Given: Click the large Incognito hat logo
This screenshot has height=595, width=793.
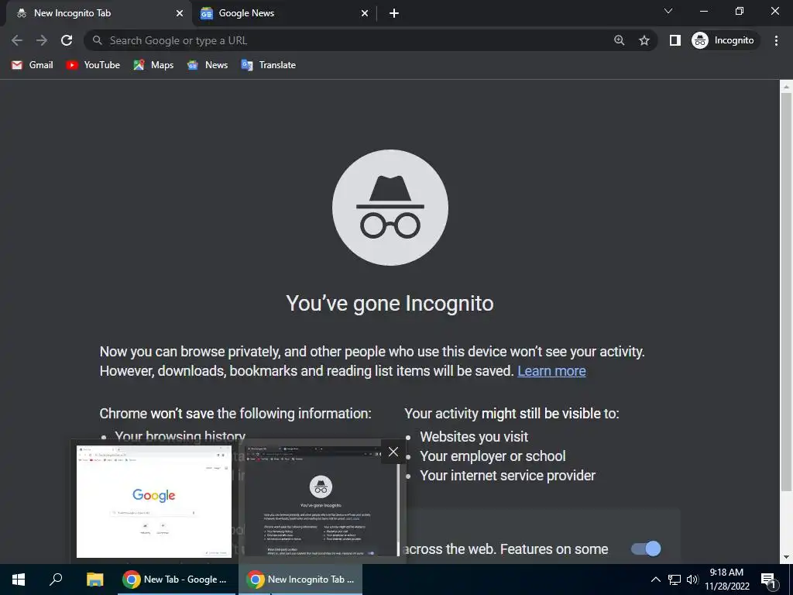Looking at the screenshot, I should coord(390,208).
